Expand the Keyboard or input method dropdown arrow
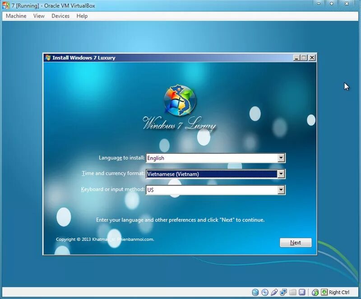This screenshot has width=361, height=299. point(281,190)
